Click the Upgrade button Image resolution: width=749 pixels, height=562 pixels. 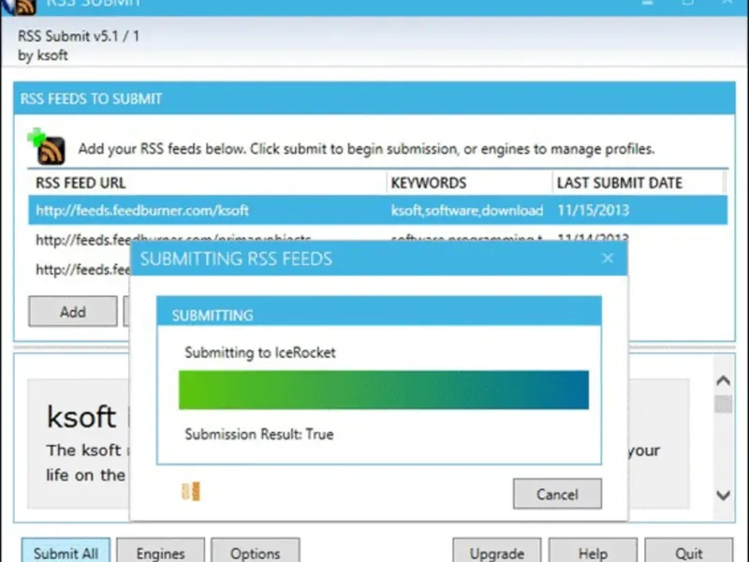(497, 551)
